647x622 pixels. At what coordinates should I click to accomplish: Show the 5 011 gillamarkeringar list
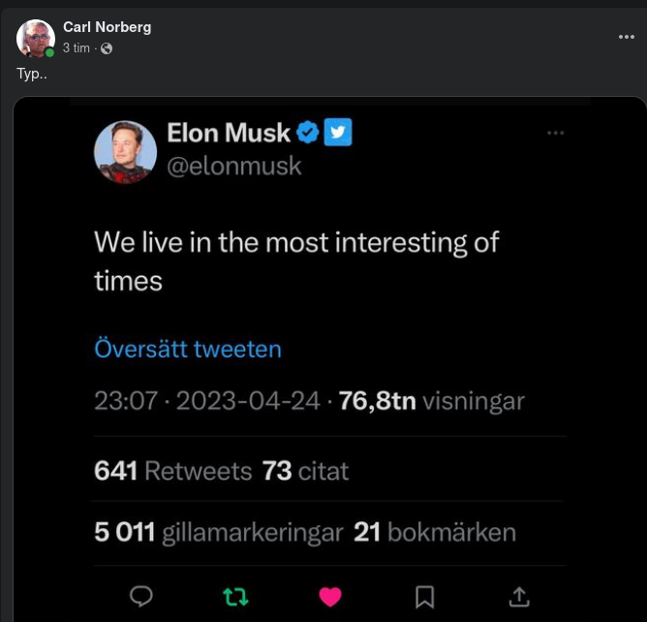[218, 532]
